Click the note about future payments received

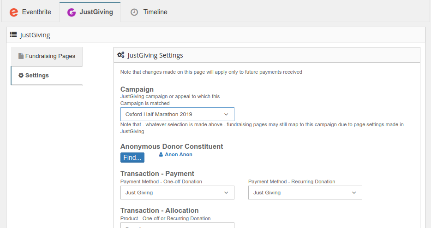(211, 72)
